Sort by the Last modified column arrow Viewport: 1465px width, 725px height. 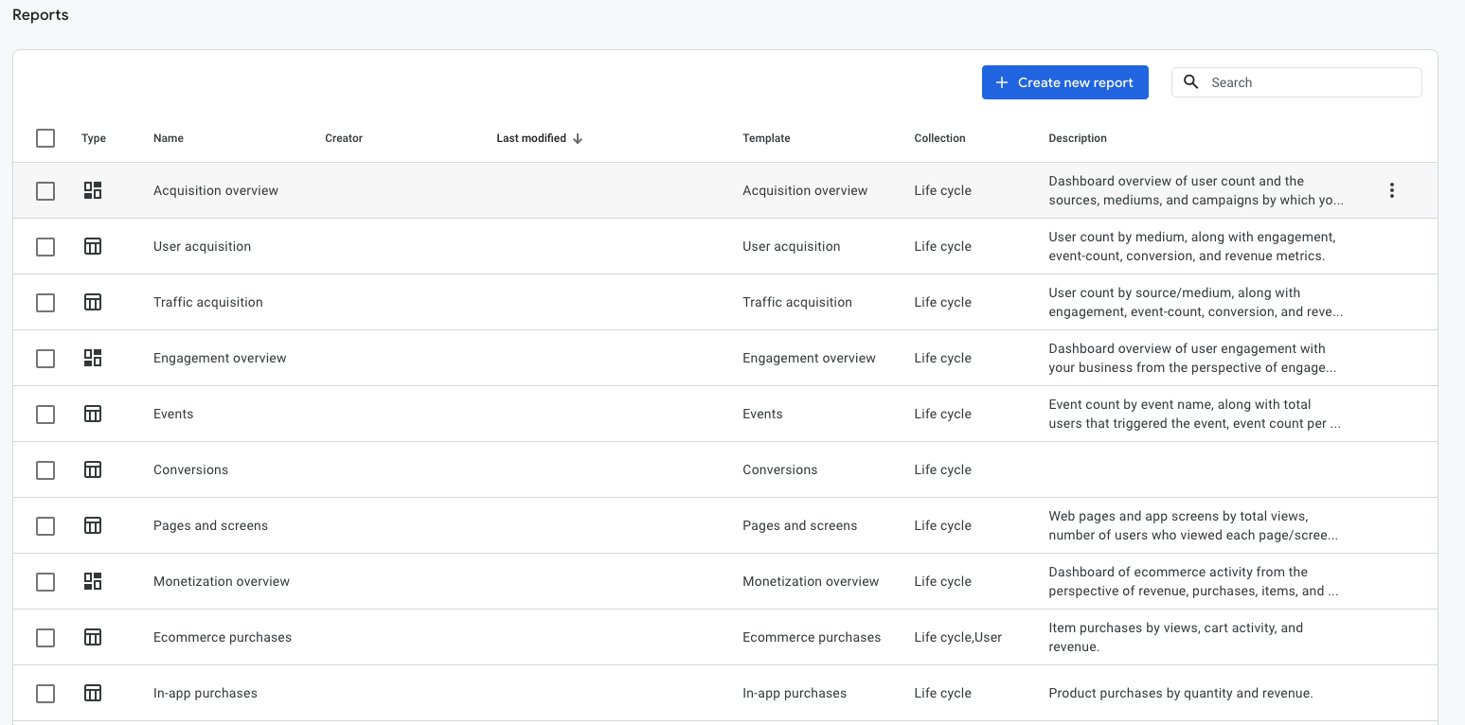(x=578, y=138)
